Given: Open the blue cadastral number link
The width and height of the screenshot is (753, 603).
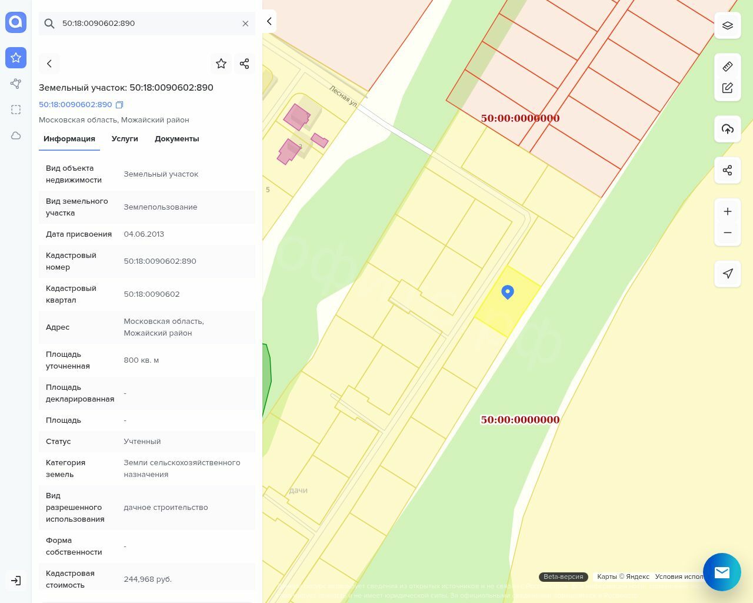Looking at the screenshot, I should [x=75, y=105].
